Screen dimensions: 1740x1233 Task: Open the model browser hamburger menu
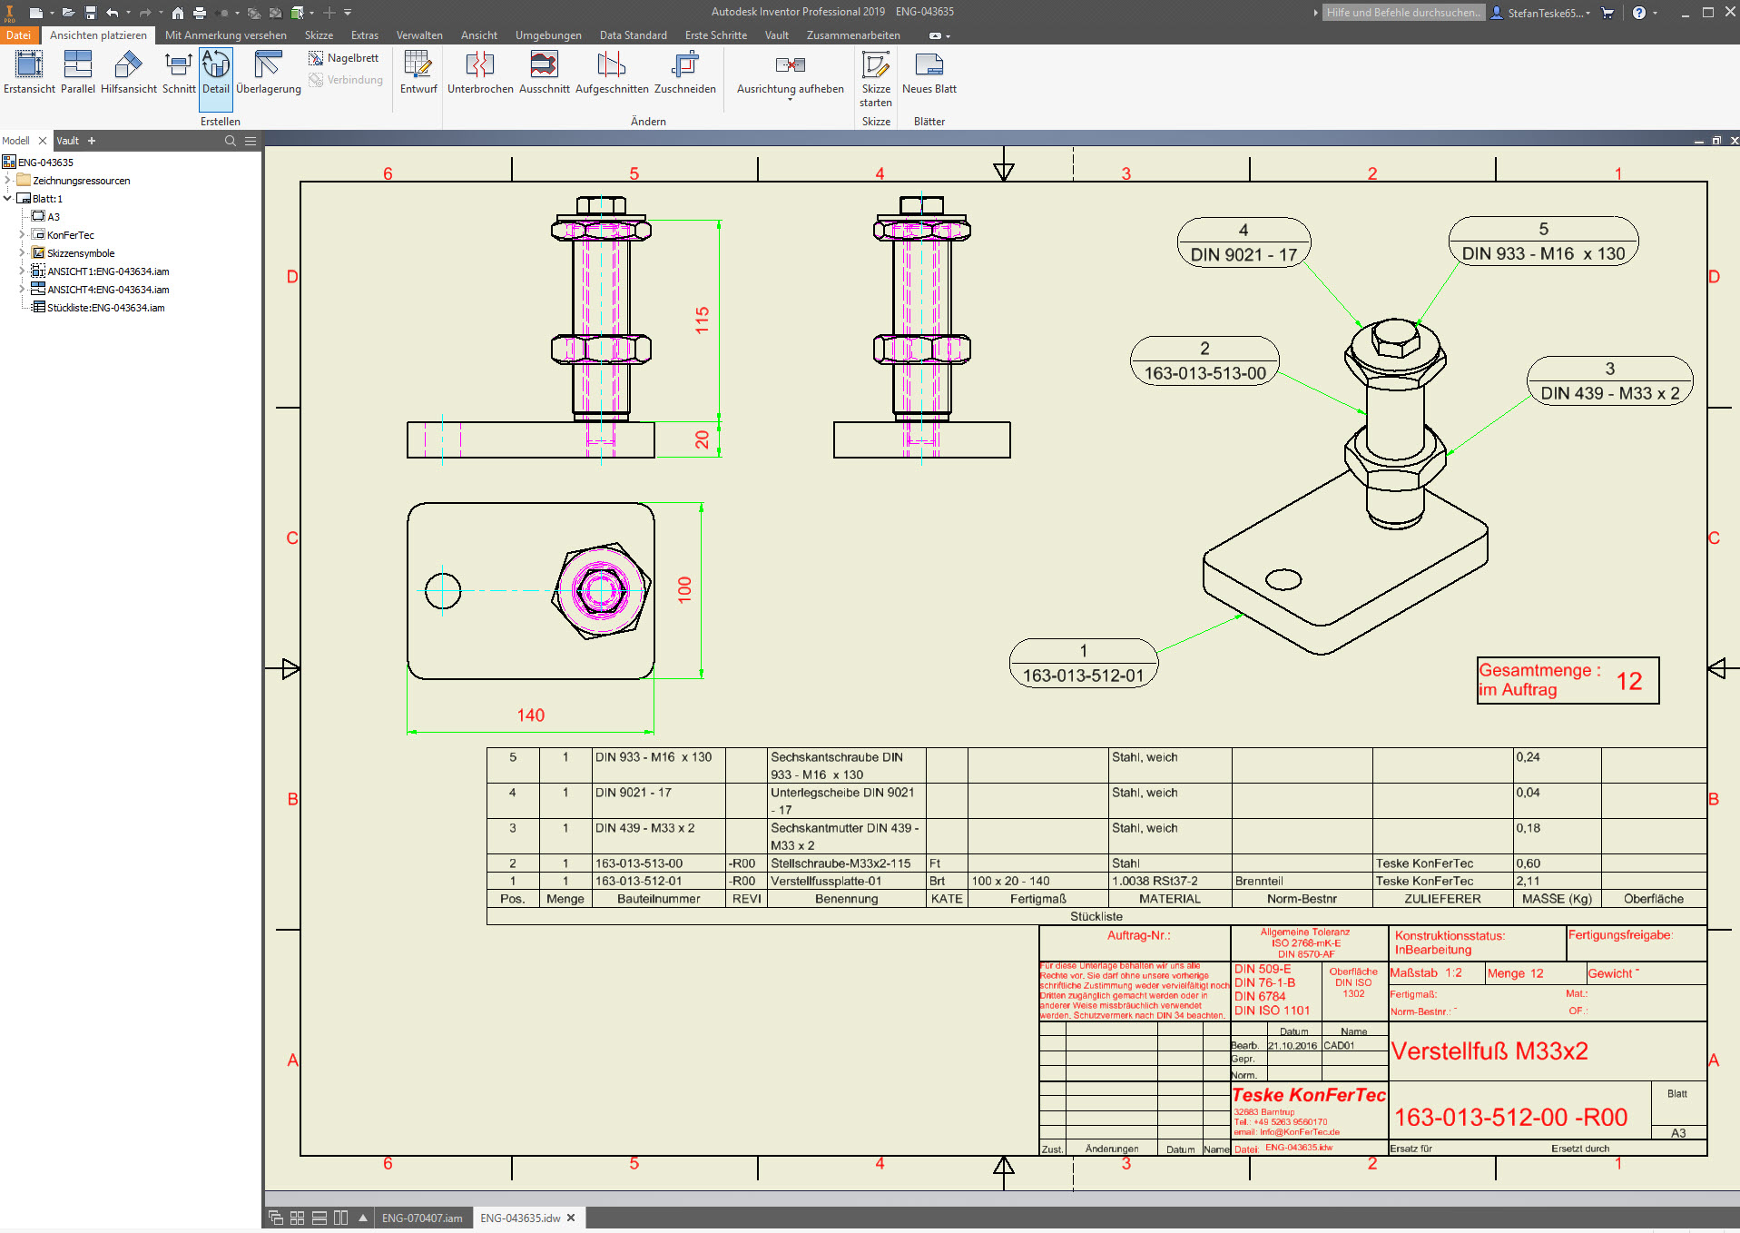(251, 141)
